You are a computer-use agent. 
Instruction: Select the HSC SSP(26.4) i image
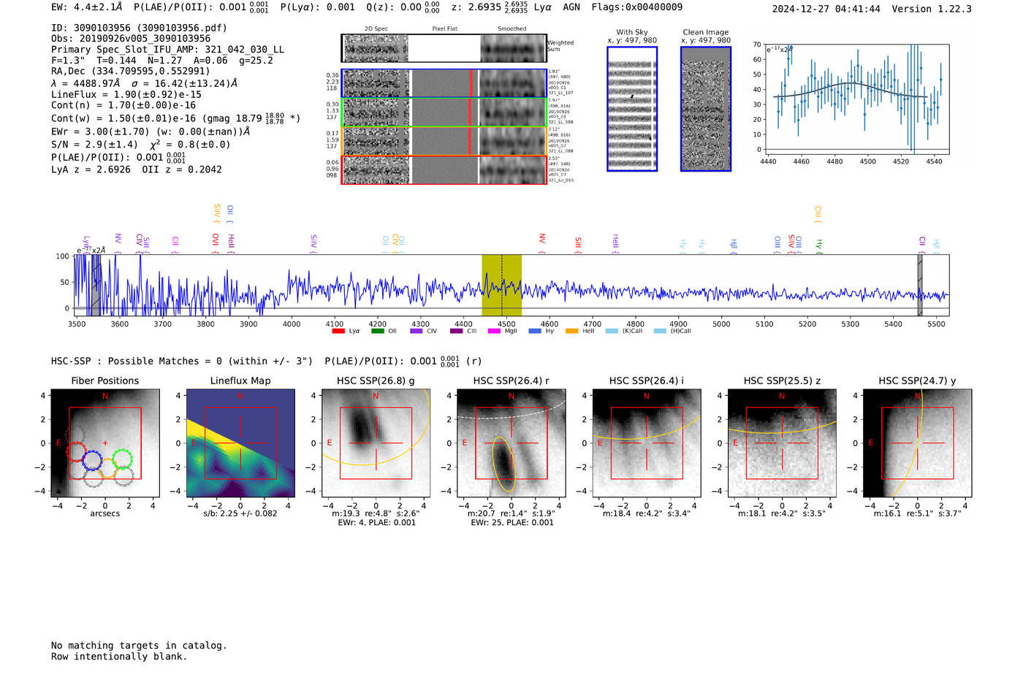[x=647, y=444]
